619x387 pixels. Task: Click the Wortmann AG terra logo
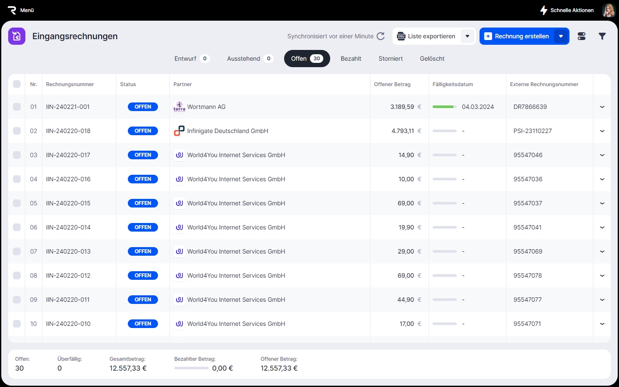click(x=179, y=107)
